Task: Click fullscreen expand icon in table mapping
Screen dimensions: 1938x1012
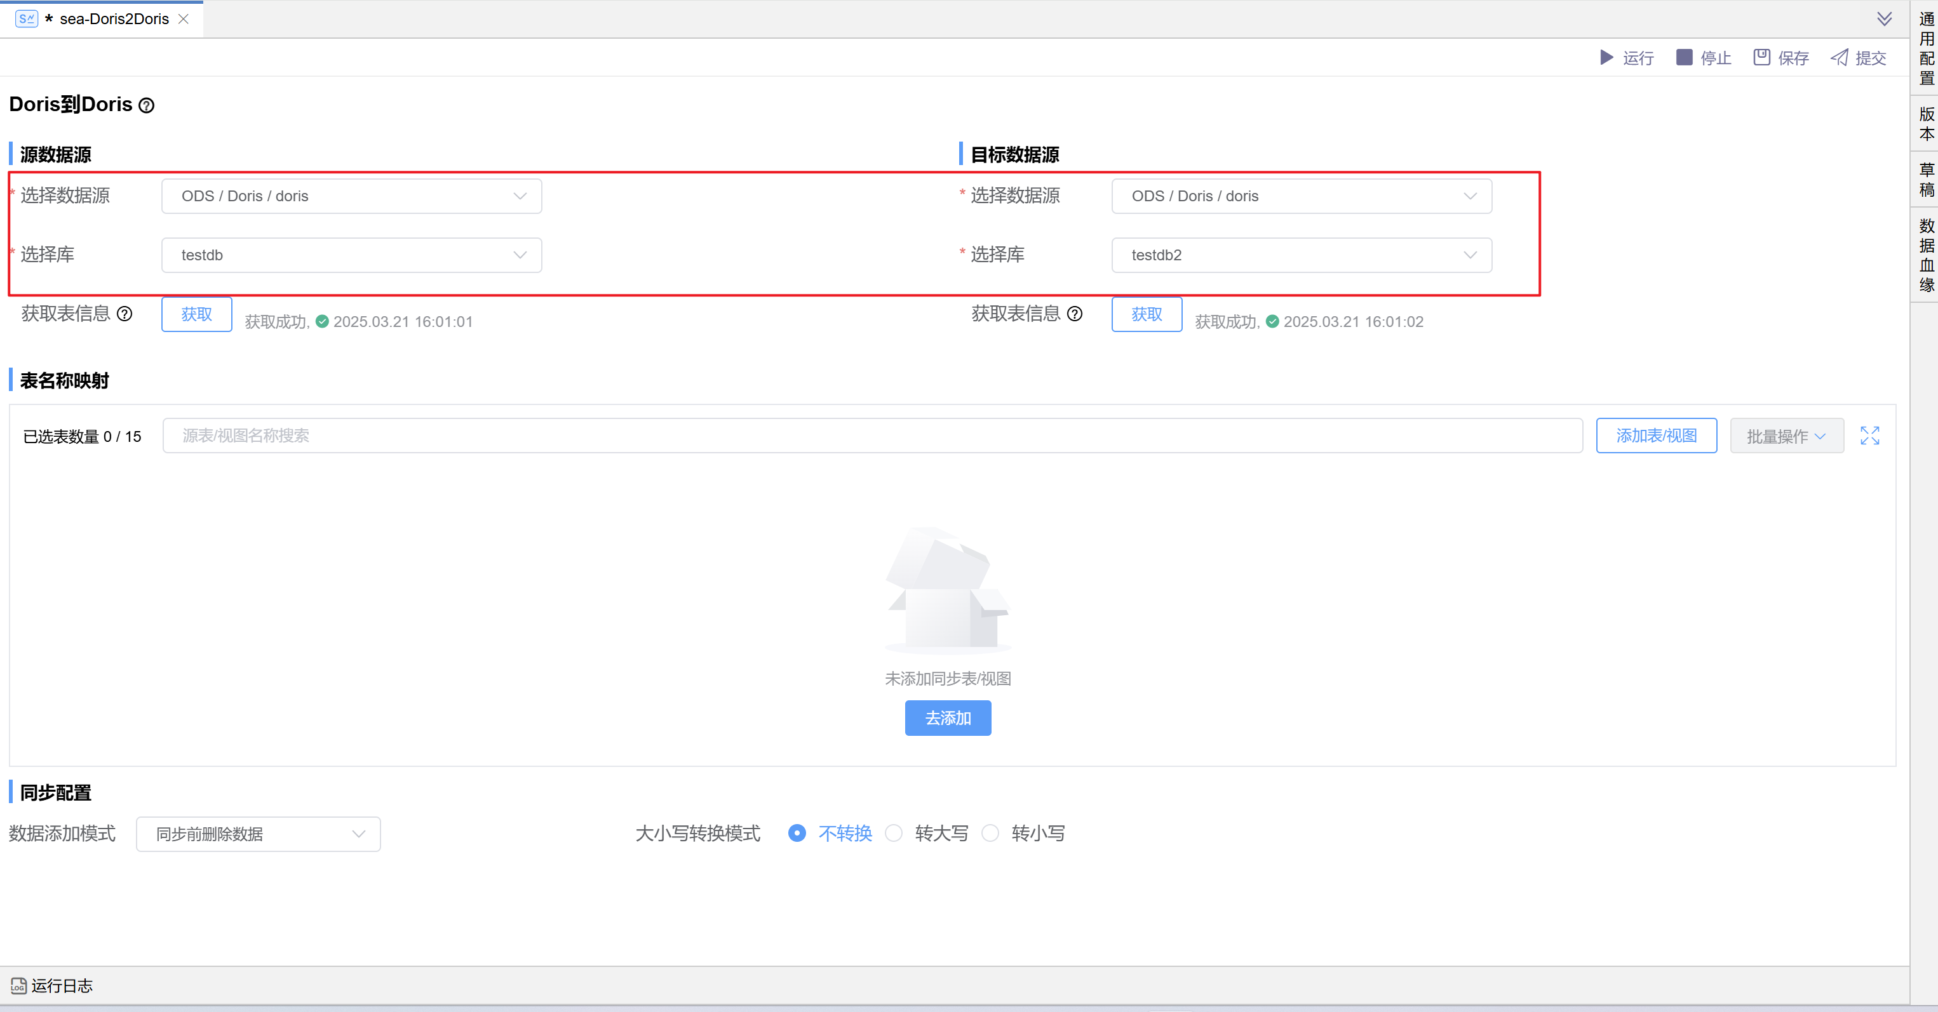Action: 1869,436
